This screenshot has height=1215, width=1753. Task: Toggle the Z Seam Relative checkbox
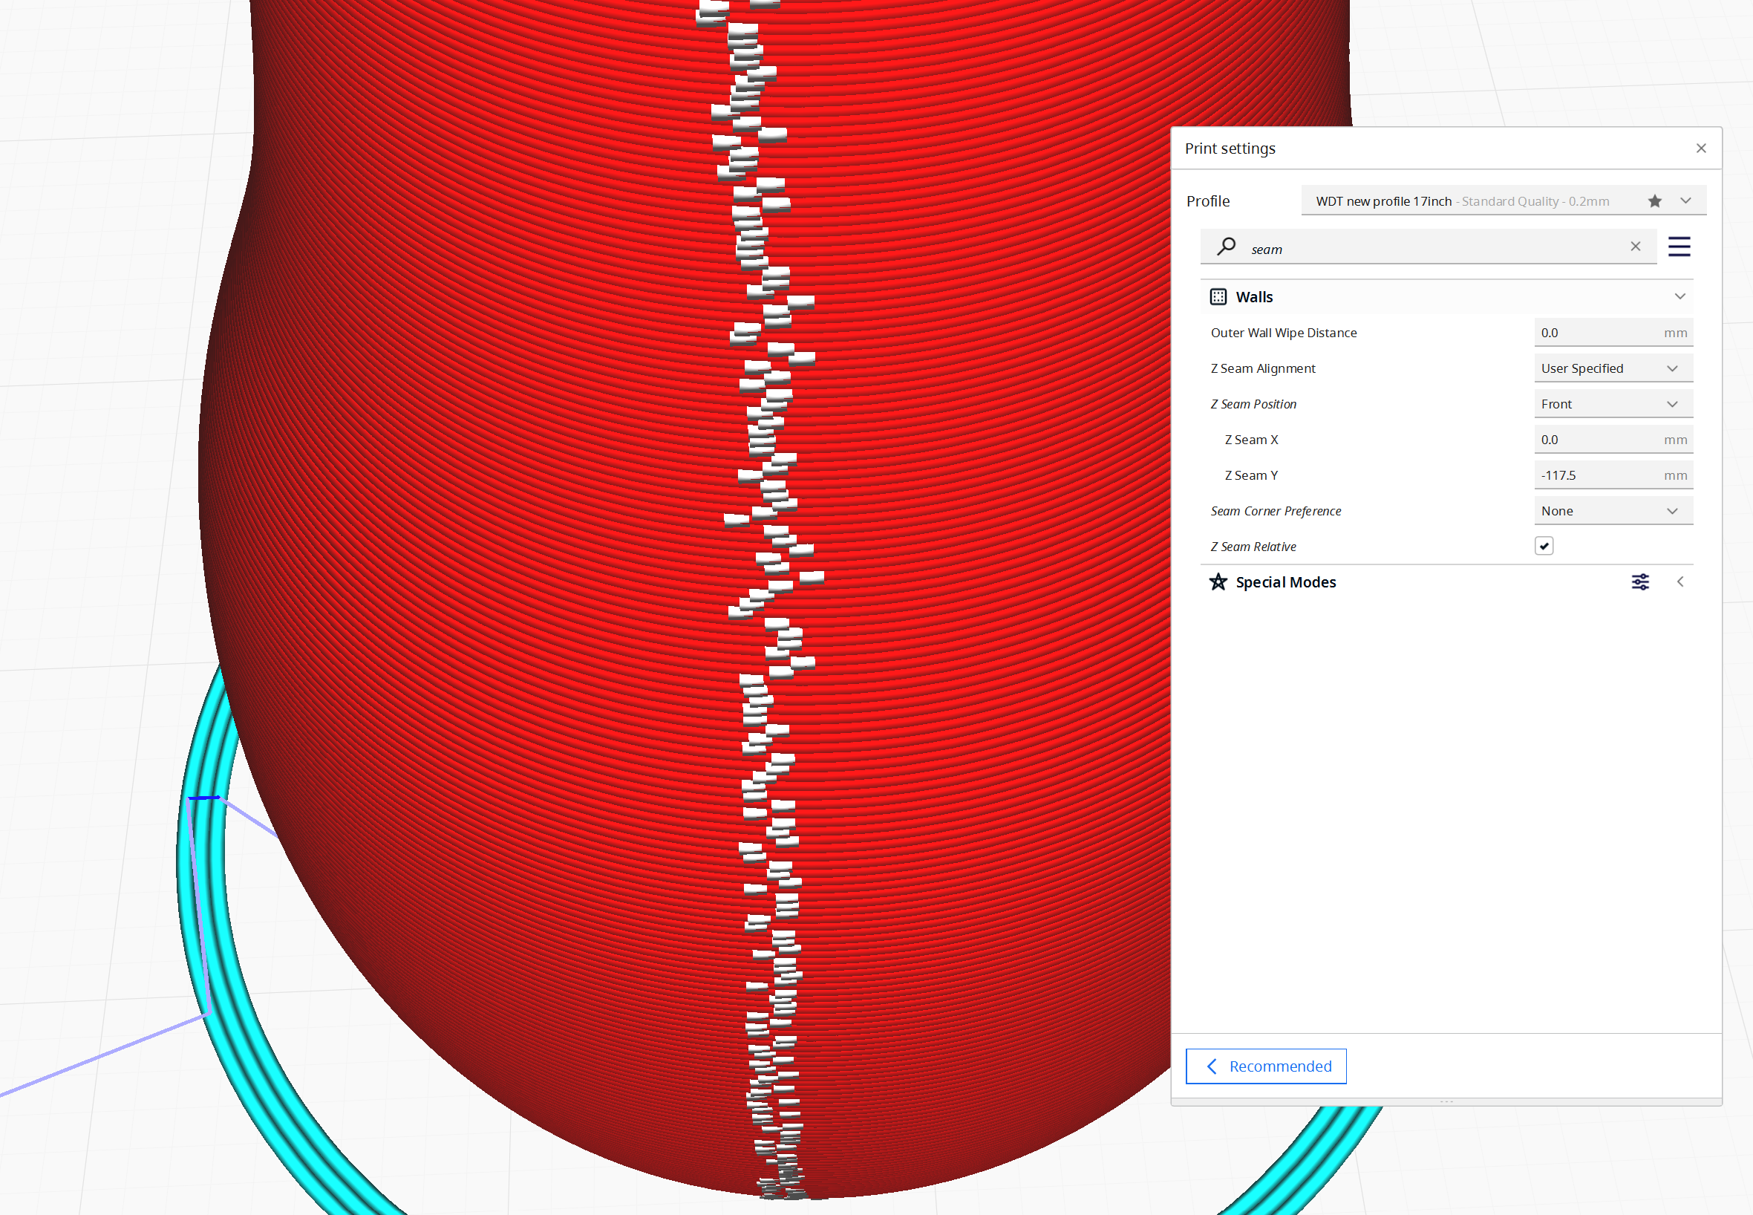click(1544, 547)
